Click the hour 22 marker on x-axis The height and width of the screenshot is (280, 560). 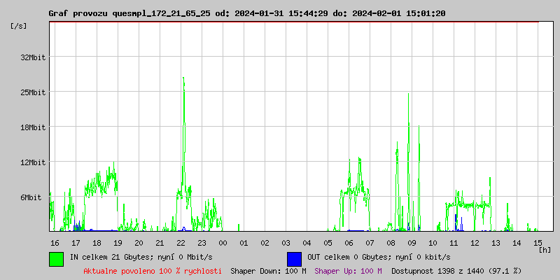181,242
